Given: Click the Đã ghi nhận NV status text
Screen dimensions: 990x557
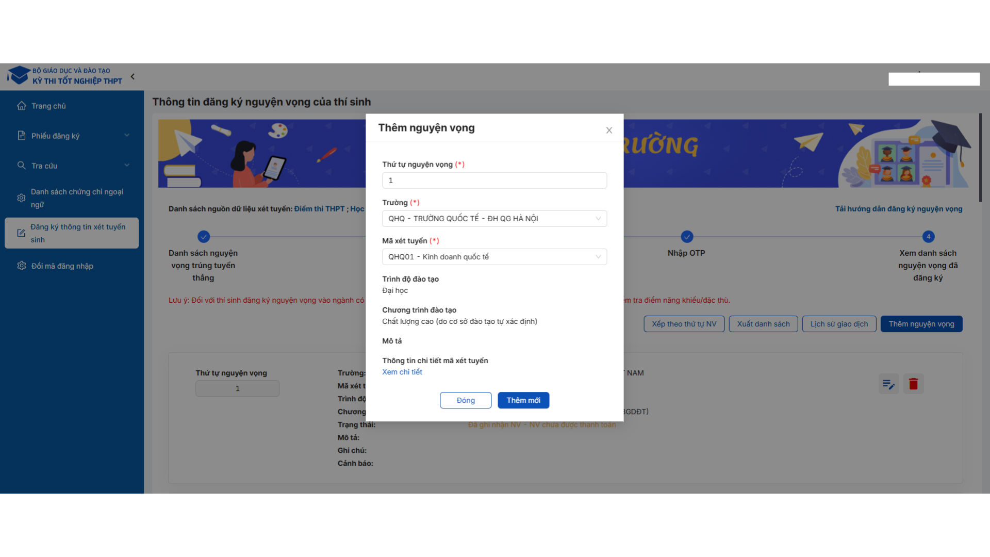Looking at the screenshot, I should click(x=542, y=424).
